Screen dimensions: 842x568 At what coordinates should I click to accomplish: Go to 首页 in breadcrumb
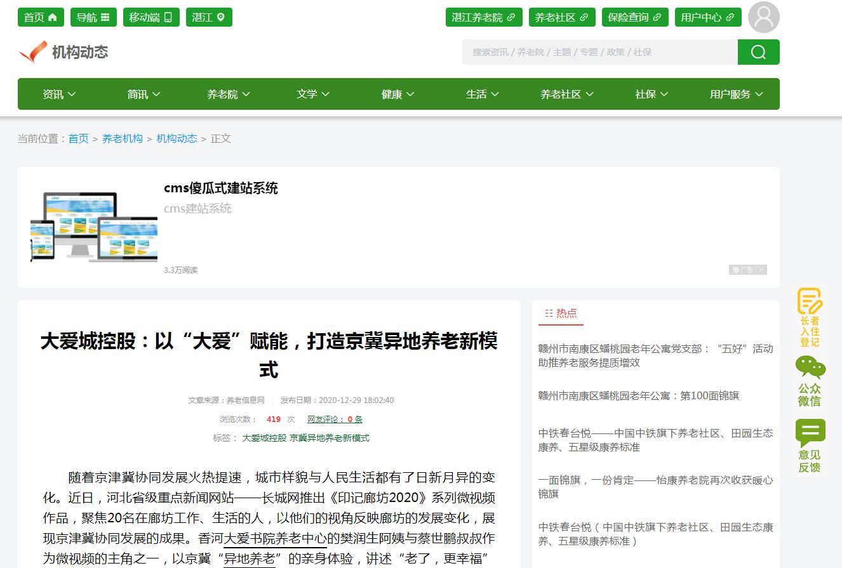(79, 138)
